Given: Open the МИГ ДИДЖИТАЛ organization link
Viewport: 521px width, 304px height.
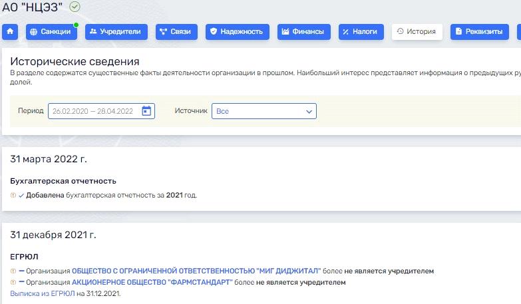Looking at the screenshot, I should [x=196, y=271].
